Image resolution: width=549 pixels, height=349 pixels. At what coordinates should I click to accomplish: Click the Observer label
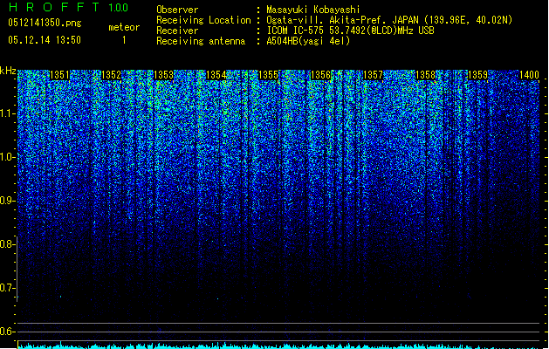coord(177,10)
